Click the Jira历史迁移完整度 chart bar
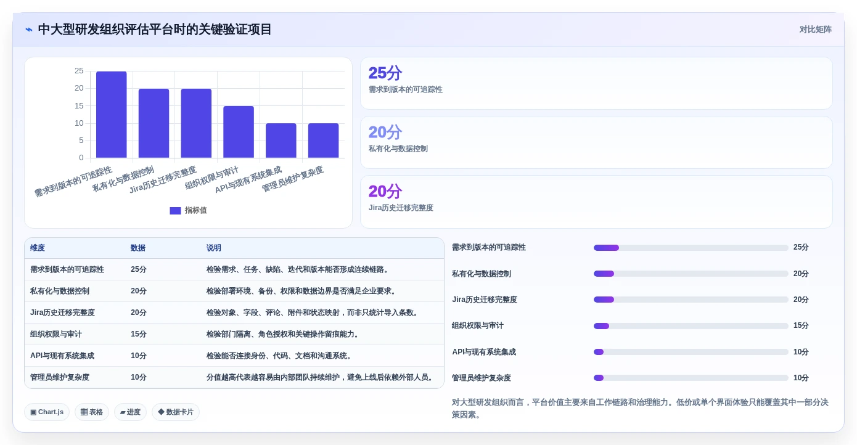The image size is (857, 445). coord(196,123)
